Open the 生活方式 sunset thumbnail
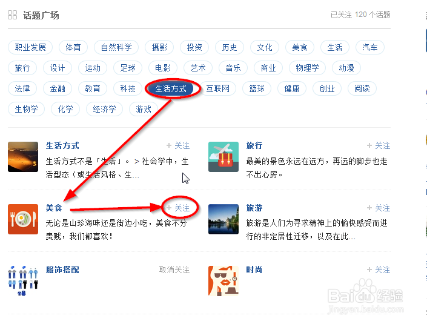The image size is (427, 324). click(x=23, y=157)
